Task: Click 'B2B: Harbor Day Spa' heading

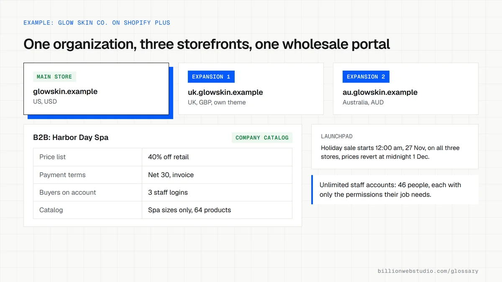Action: (x=71, y=137)
